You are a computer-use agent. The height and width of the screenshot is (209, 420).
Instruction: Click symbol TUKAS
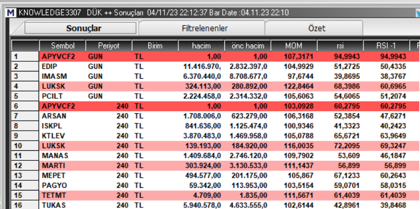point(53,205)
